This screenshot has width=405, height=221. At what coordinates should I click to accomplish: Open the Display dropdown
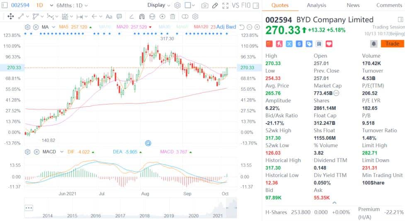click(x=158, y=5)
